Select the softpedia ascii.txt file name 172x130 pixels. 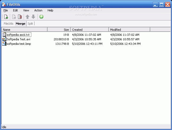coord(18,35)
